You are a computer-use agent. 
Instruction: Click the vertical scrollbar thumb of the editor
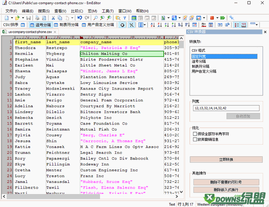(x=181, y=45)
